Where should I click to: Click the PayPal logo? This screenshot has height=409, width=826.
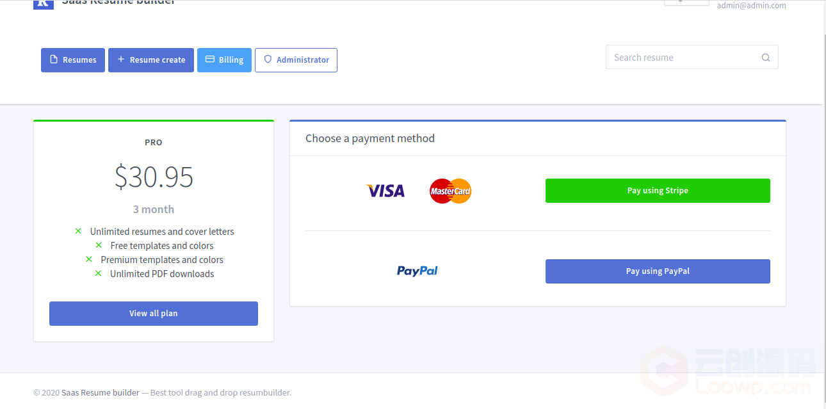(x=417, y=271)
